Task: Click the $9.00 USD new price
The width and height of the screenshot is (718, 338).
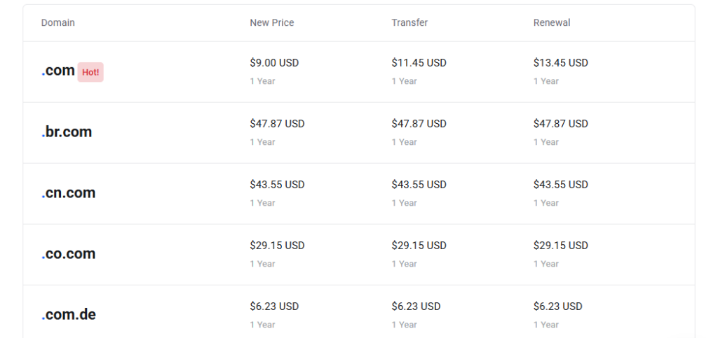Action: [x=274, y=63]
